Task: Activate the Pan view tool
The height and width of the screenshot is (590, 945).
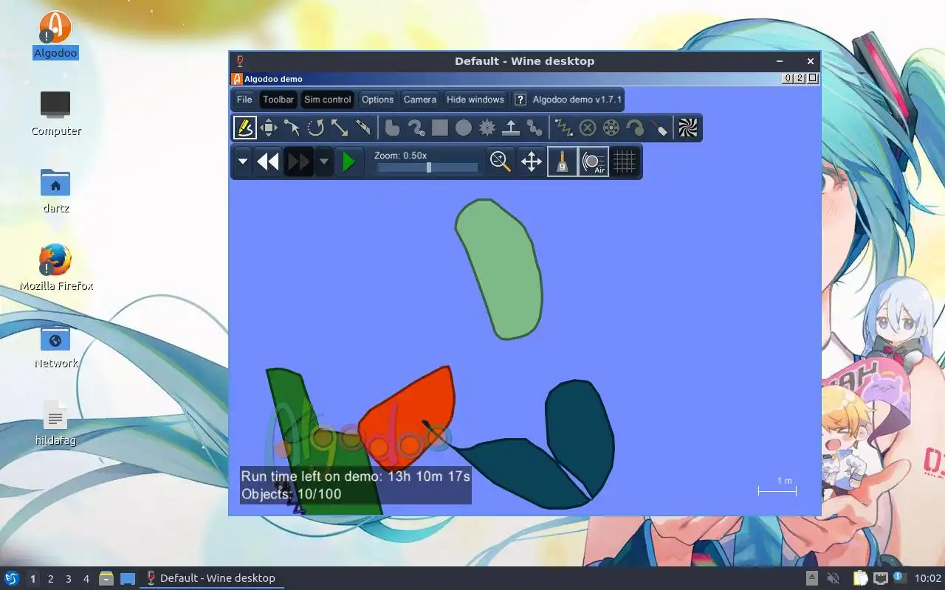Action: click(x=532, y=162)
